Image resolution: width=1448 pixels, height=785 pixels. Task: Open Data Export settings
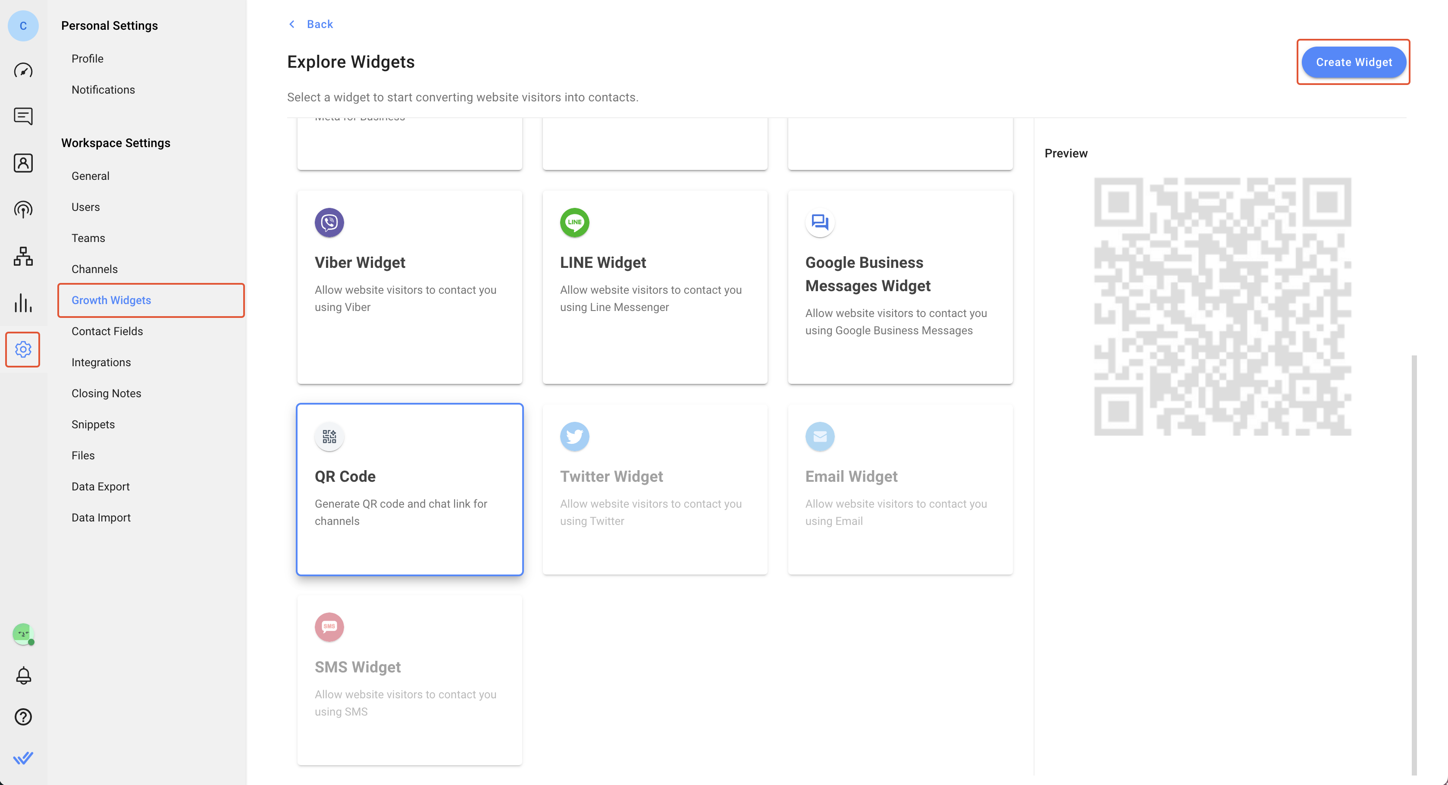click(100, 487)
